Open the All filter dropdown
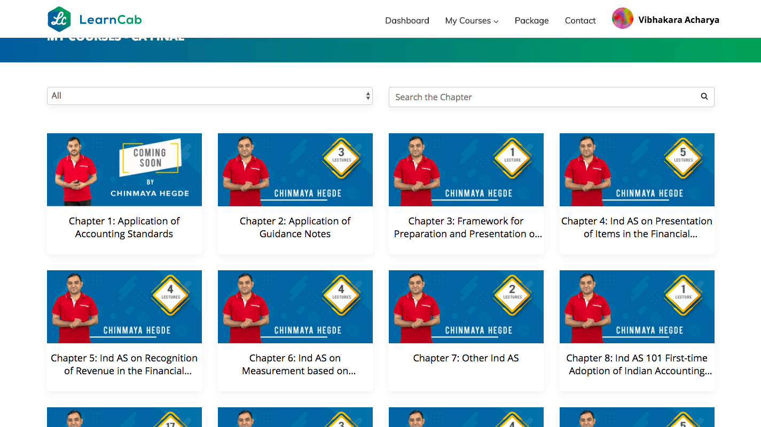Screen dimensions: 761x427 209,96
